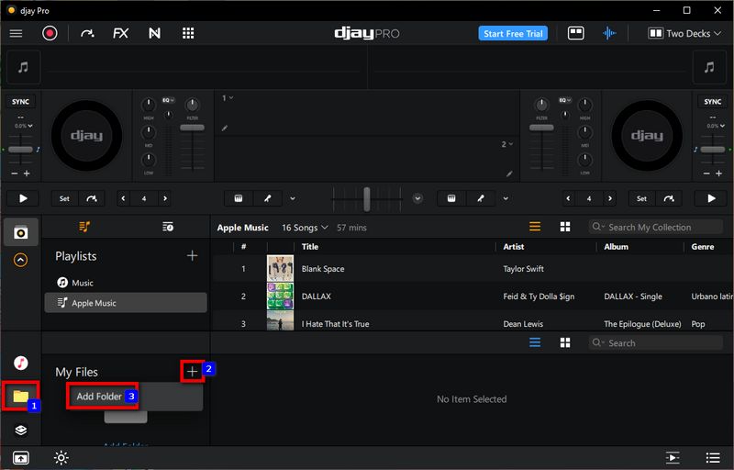Increase left deck loop length arrow
This screenshot has width=734, height=470.
tap(165, 198)
